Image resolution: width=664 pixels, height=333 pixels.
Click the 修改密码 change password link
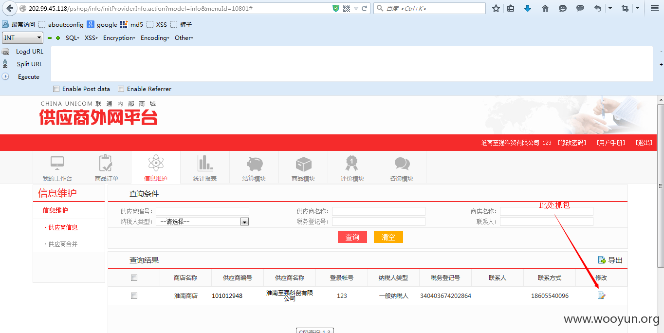pos(572,143)
